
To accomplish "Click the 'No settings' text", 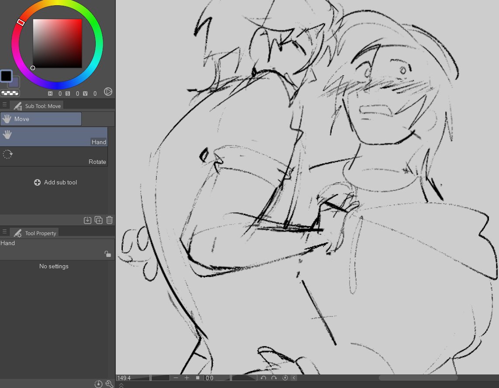I will tap(54, 266).
